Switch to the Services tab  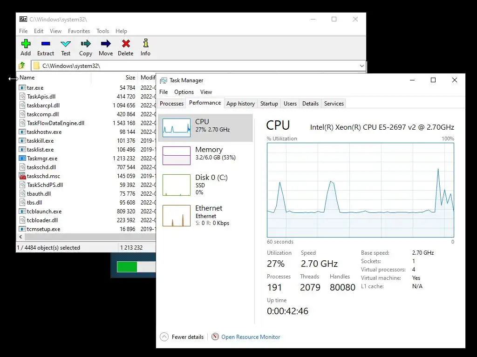pyautogui.click(x=334, y=104)
